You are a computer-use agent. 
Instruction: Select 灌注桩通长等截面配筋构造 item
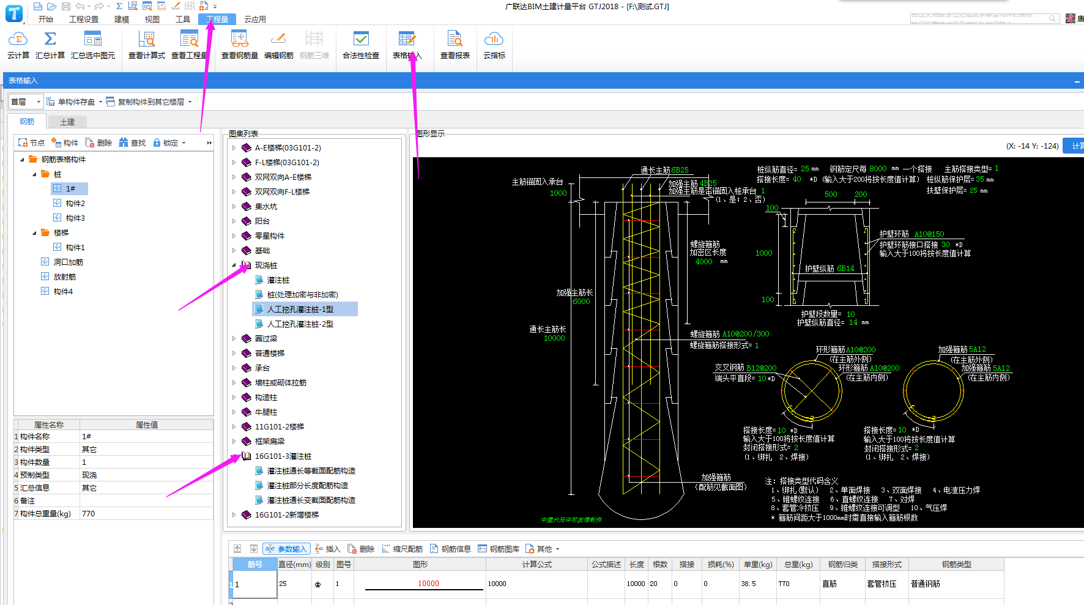(x=311, y=470)
